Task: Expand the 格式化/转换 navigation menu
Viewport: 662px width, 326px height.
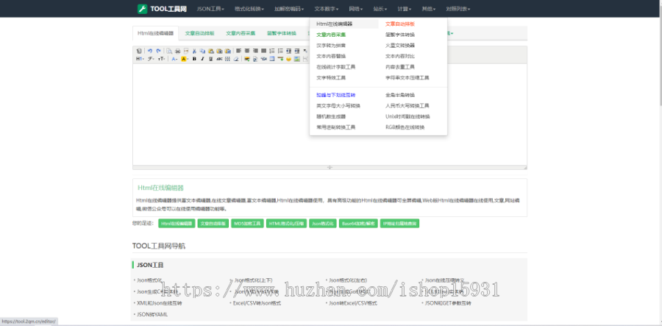Action: [249, 9]
